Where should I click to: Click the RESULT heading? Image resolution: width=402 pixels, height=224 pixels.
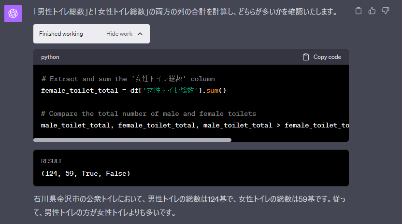[51, 161]
